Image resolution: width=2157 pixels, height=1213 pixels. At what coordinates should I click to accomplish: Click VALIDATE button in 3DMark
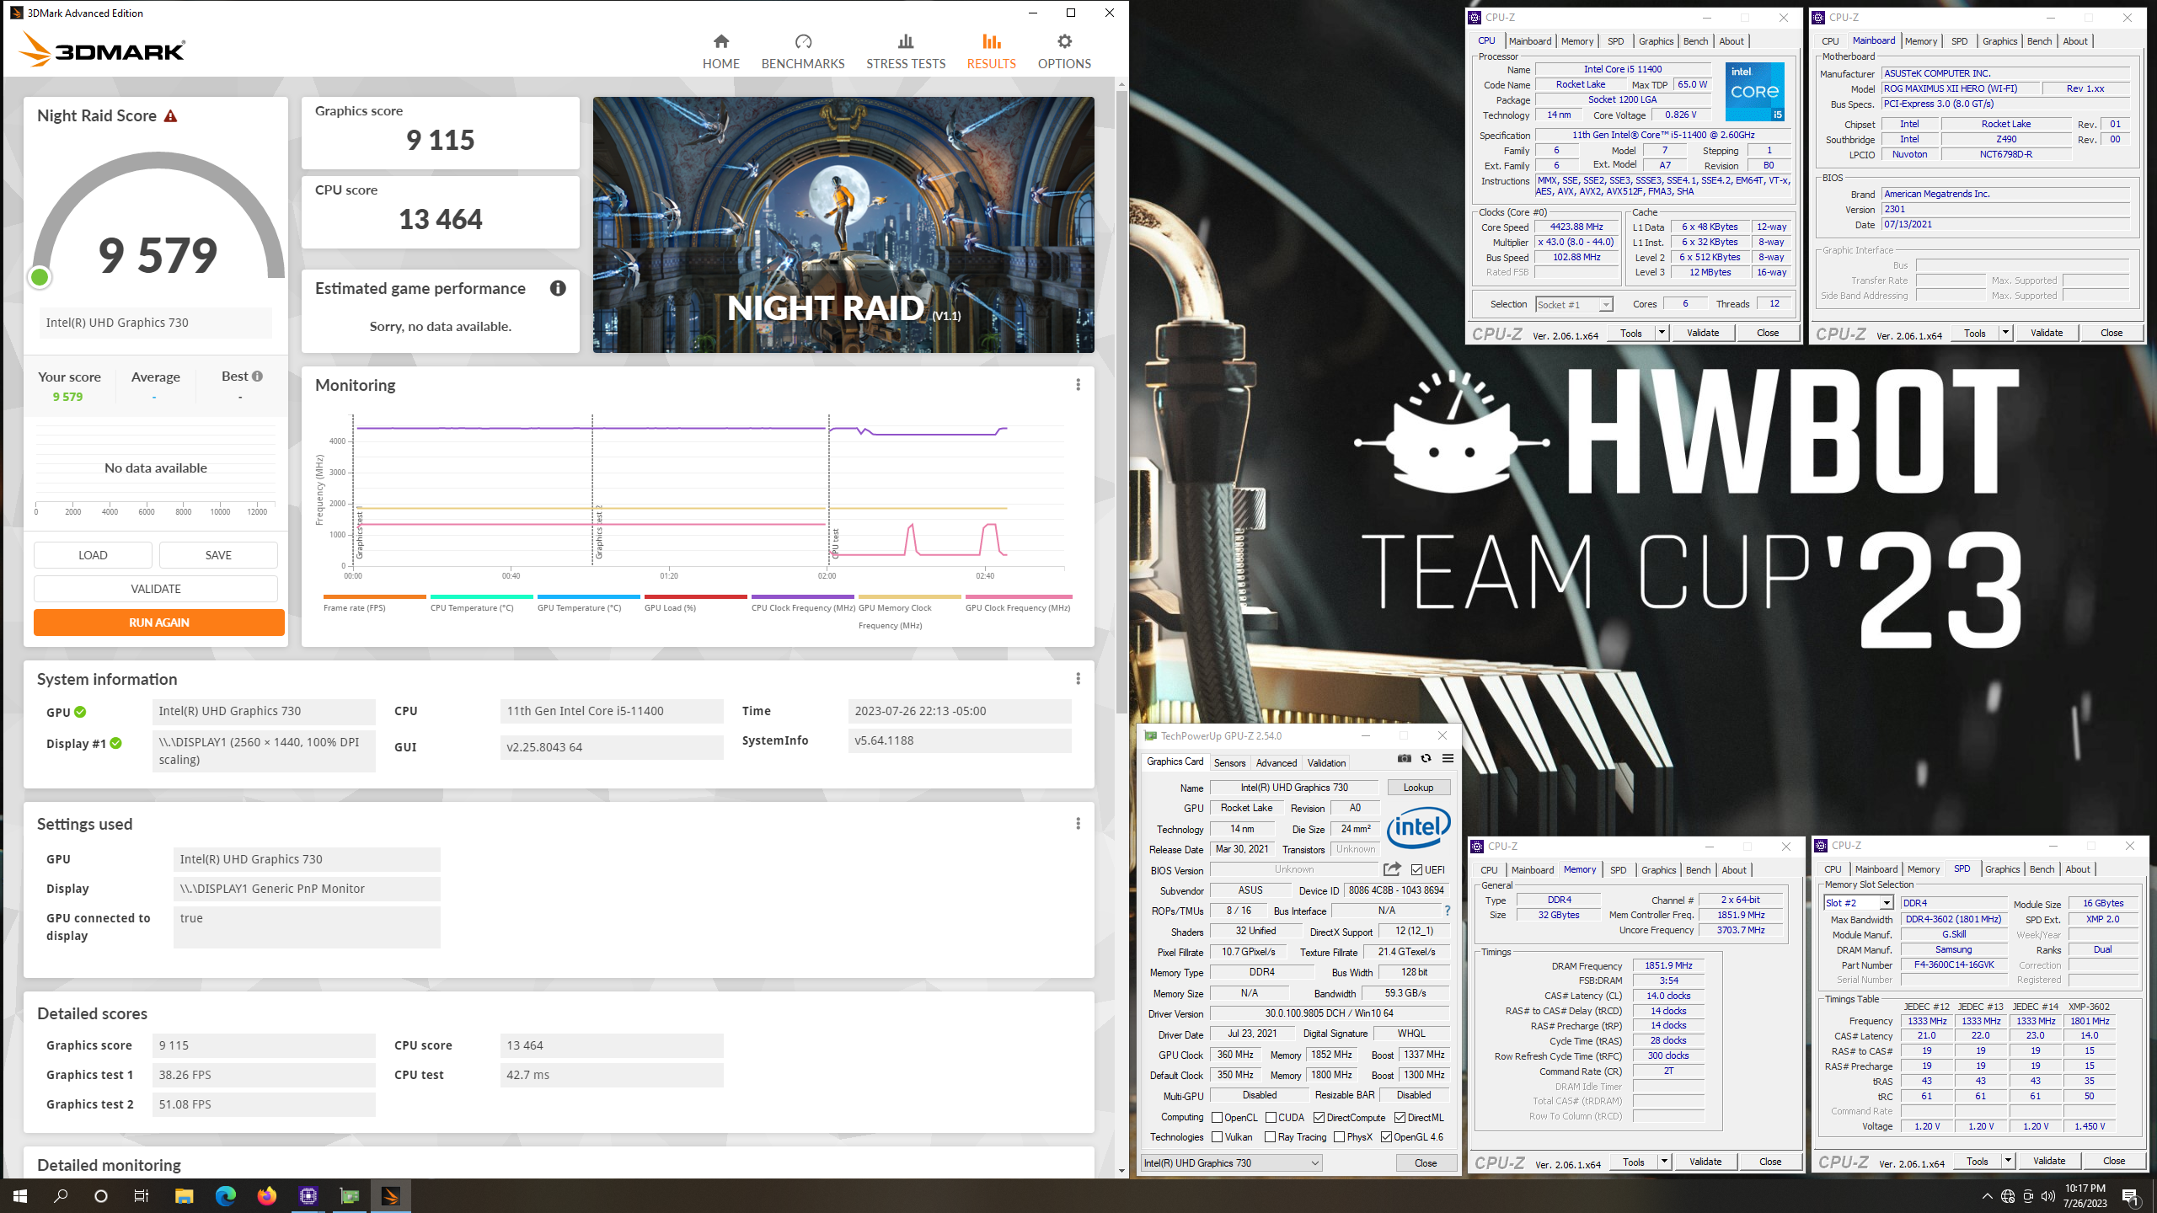click(156, 589)
